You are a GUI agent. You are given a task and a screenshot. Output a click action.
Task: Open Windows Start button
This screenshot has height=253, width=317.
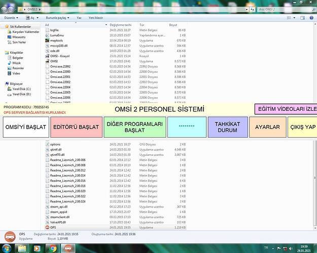click(6, 248)
